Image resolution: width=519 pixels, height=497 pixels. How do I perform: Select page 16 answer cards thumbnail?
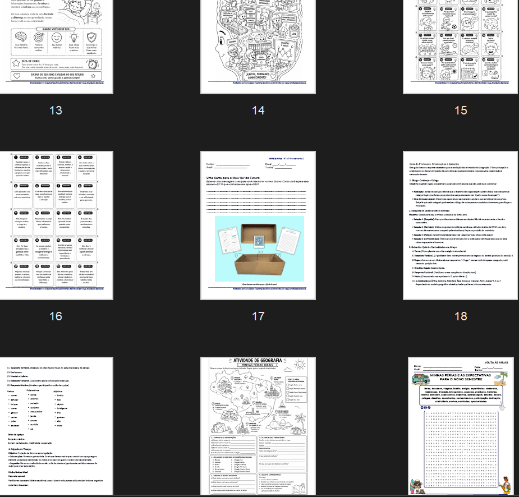coord(56,226)
